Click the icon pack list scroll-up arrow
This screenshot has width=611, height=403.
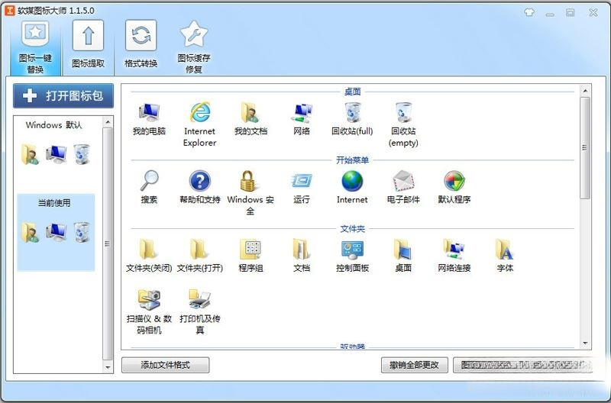(108, 122)
